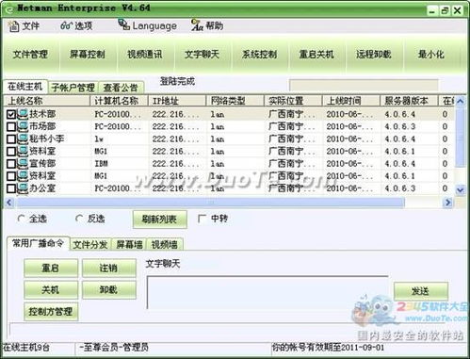Click the 文字聊天 toolbar button
The image size is (470, 359).
(x=202, y=55)
